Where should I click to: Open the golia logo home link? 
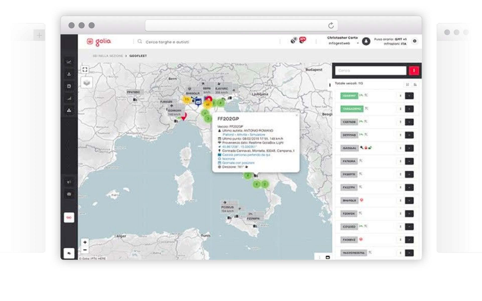99,42
